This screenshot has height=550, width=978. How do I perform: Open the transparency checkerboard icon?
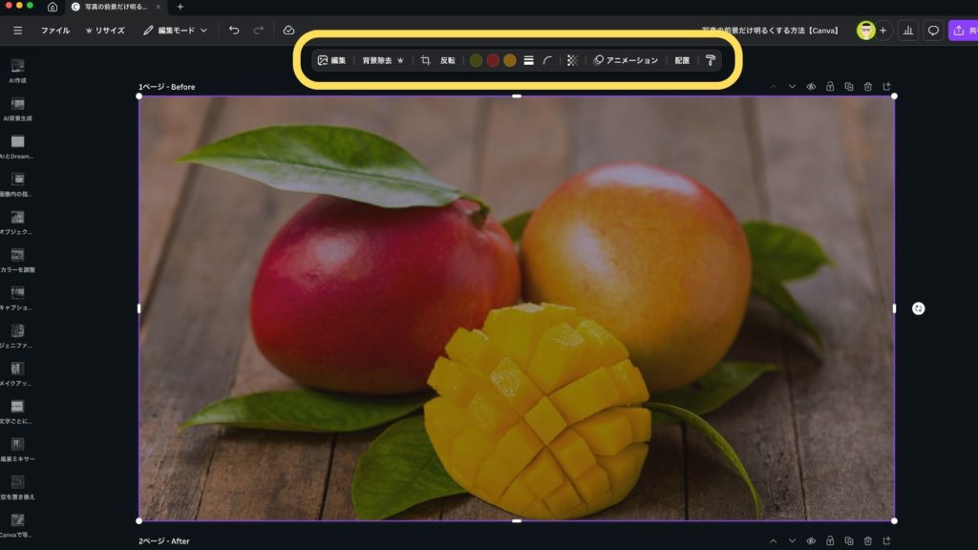(572, 60)
